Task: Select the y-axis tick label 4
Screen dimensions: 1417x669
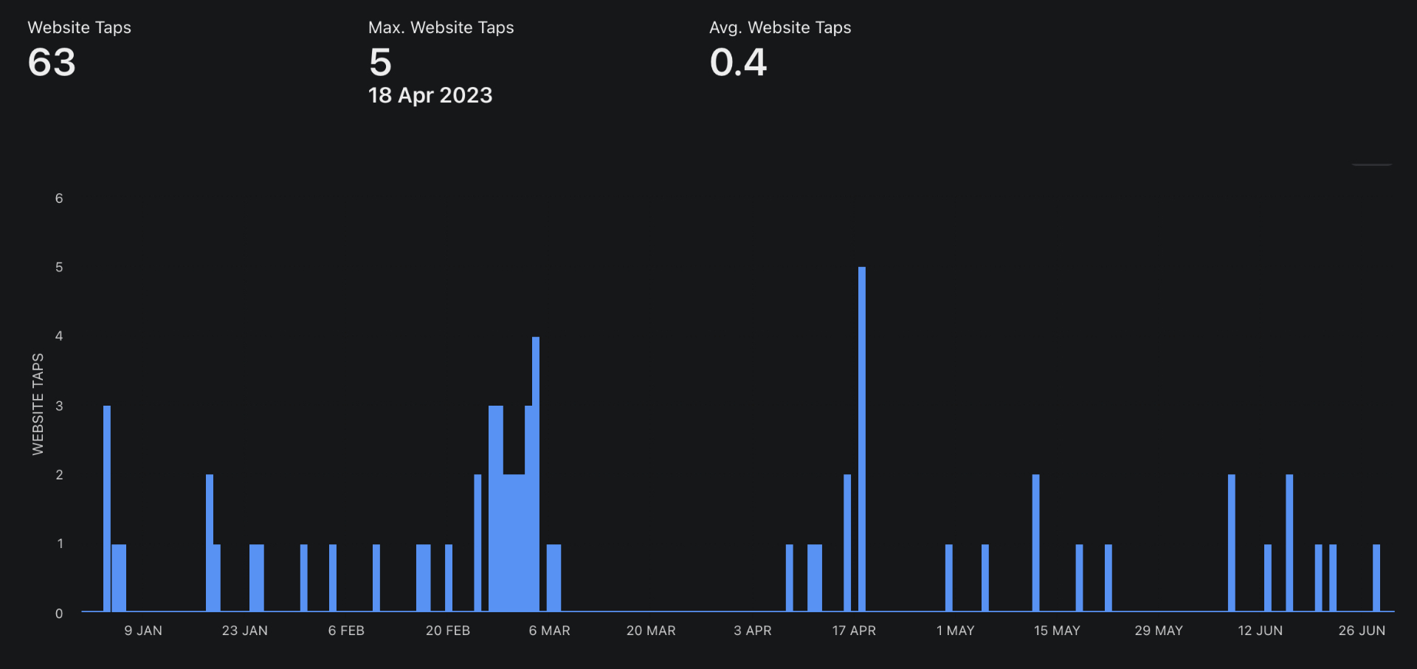Action: 59,336
